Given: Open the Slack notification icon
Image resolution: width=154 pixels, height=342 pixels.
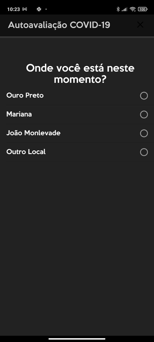Looking at the screenshot, I should [39, 9].
